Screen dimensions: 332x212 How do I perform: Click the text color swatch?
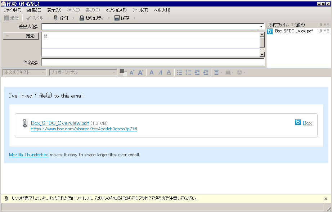click(123, 72)
